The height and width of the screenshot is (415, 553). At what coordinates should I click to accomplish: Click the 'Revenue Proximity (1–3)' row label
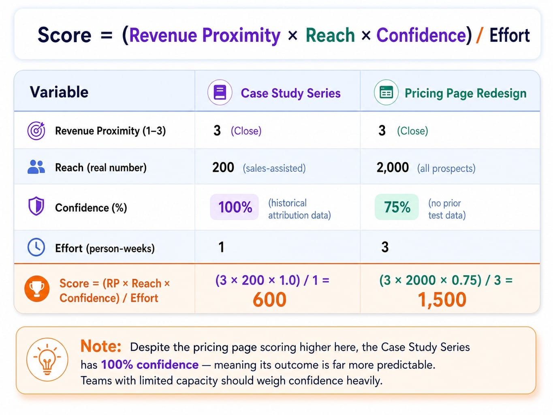point(110,131)
